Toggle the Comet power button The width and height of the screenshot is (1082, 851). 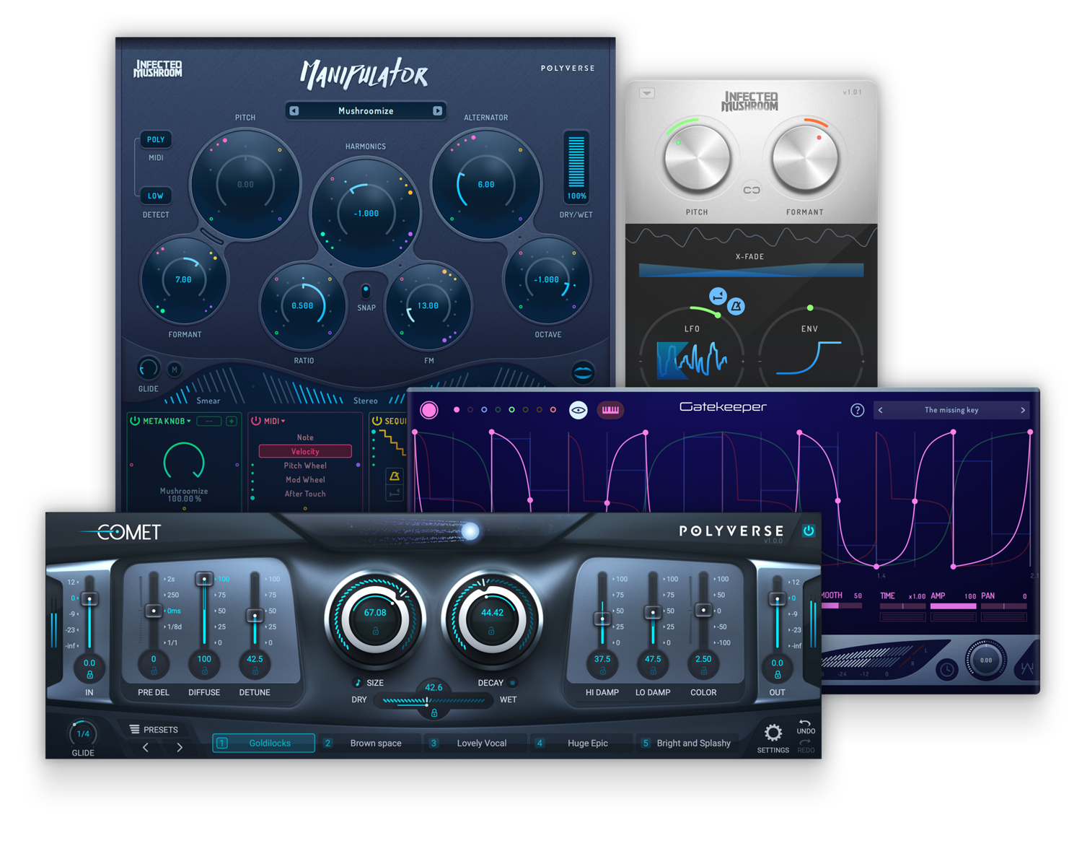(x=809, y=531)
